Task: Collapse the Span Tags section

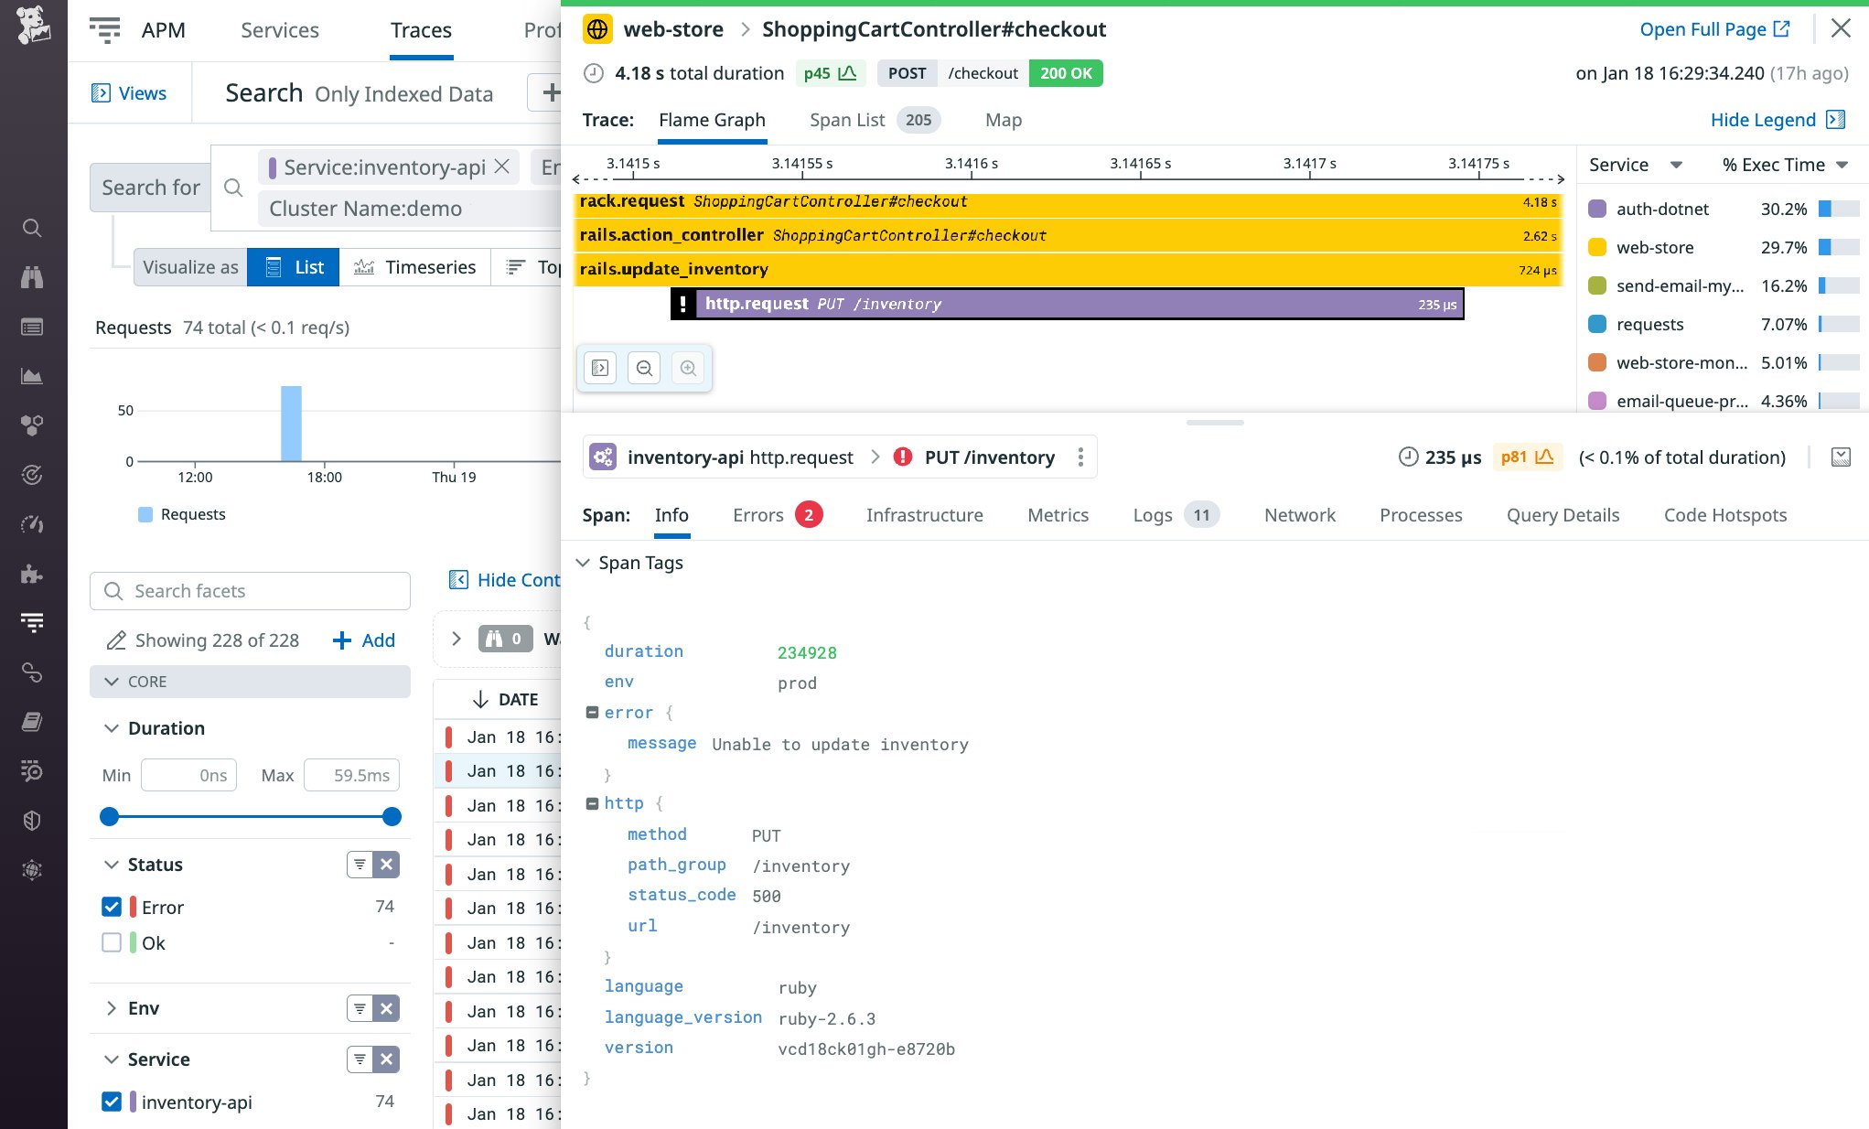Action: pos(583,563)
